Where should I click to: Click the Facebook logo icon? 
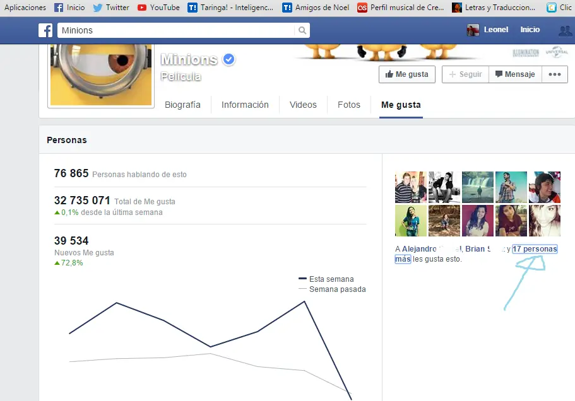[x=45, y=30]
